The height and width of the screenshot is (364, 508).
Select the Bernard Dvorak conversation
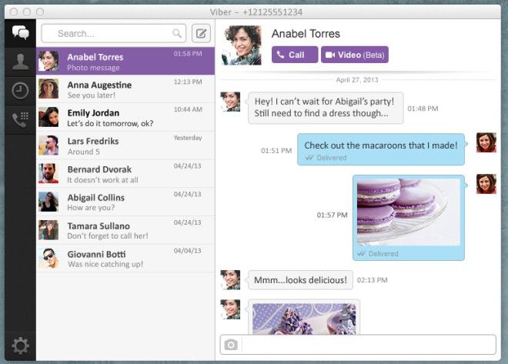125,174
